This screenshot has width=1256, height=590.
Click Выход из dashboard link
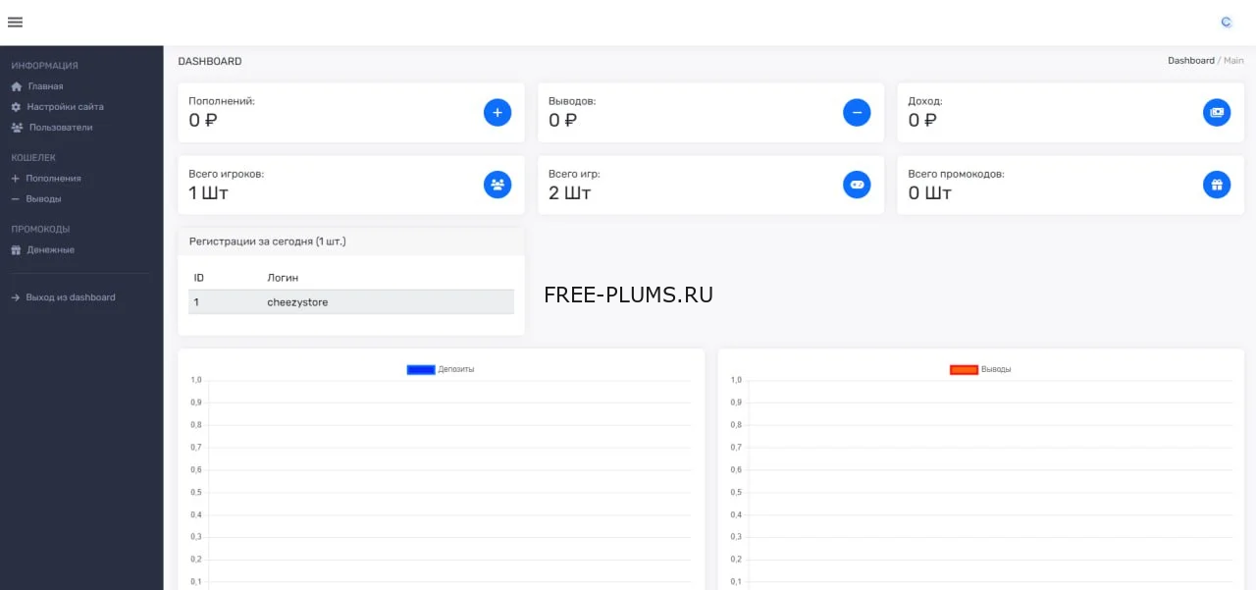coord(71,297)
